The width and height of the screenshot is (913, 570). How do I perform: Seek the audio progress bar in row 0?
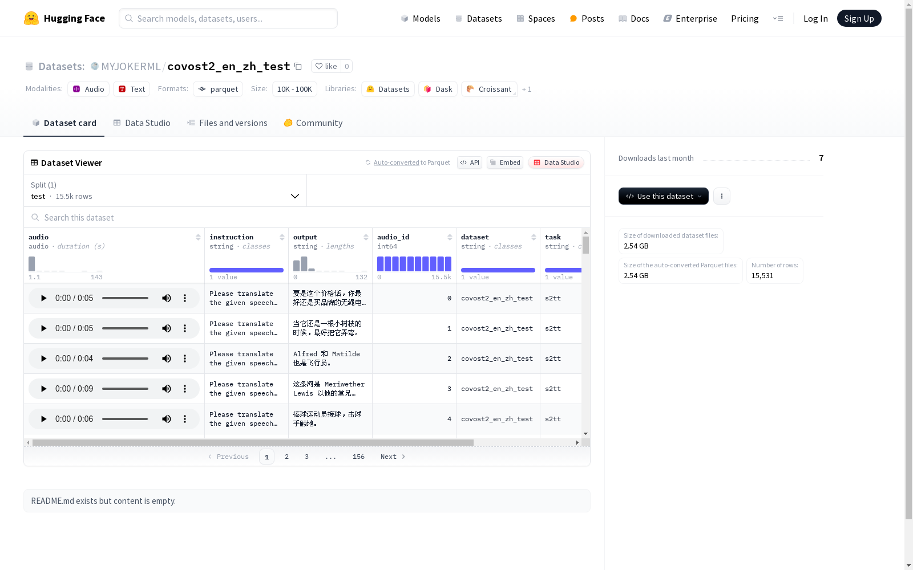[125, 298]
